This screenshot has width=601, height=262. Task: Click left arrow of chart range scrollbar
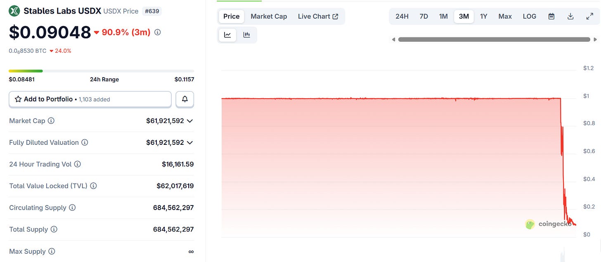393,40
